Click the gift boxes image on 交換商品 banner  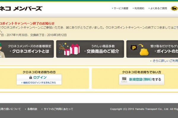click(x=71, y=50)
